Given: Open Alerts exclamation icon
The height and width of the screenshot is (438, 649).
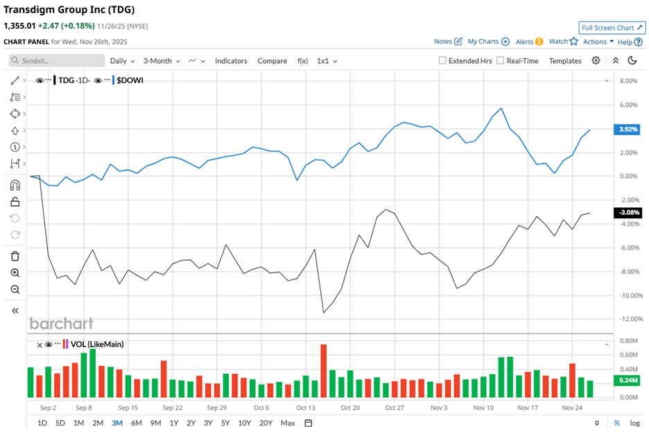Looking at the screenshot, I should (539, 42).
